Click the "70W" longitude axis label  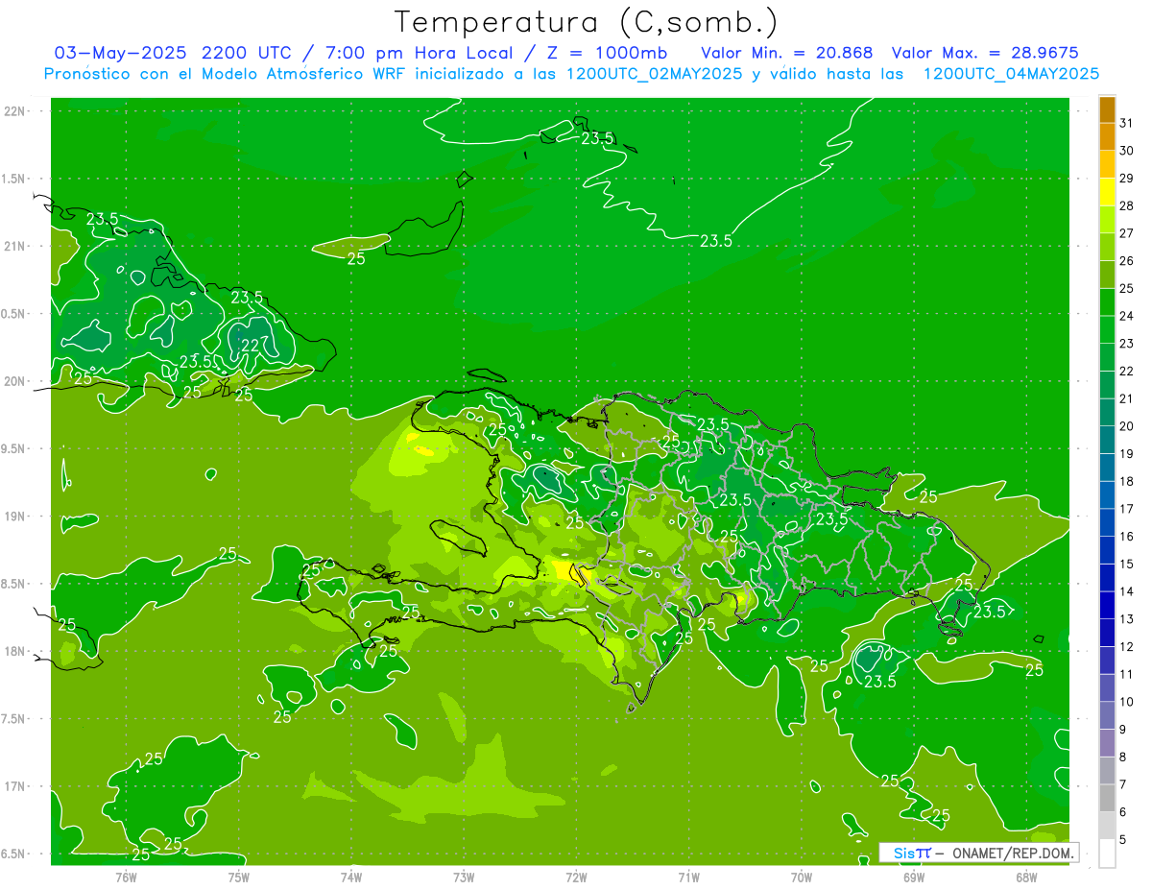point(802,876)
